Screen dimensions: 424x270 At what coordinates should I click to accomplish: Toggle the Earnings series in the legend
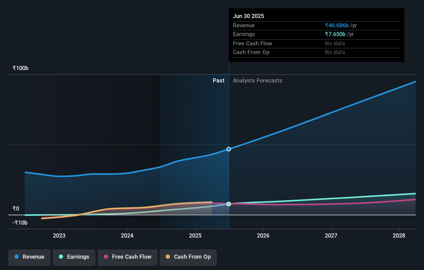tap(74, 257)
